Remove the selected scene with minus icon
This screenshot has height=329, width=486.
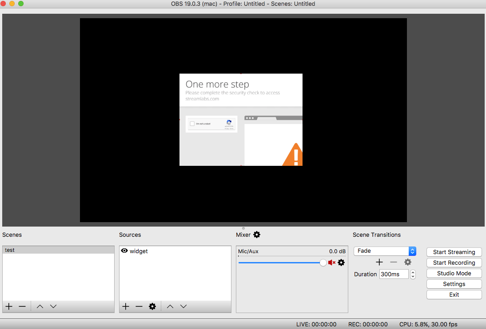click(22, 306)
